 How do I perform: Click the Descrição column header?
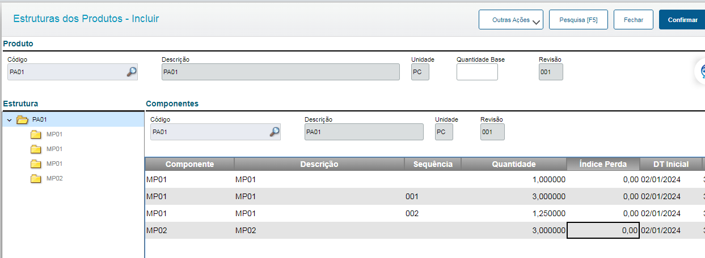tap(319, 164)
